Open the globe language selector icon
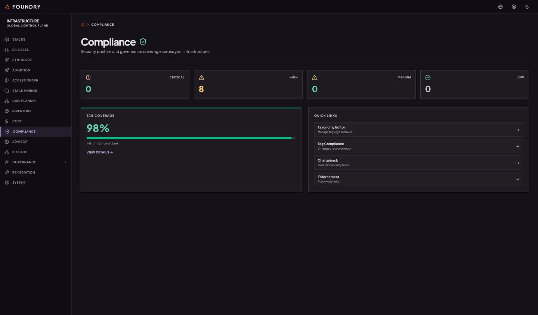538x315 pixels. pos(500,7)
